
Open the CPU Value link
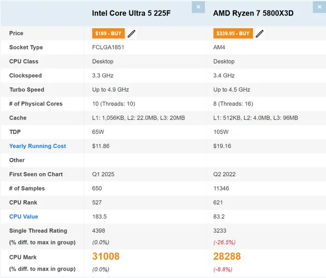(24, 217)
